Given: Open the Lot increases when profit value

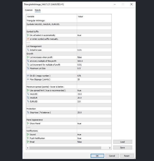Looking at the screenshot, I should point(94,57).
